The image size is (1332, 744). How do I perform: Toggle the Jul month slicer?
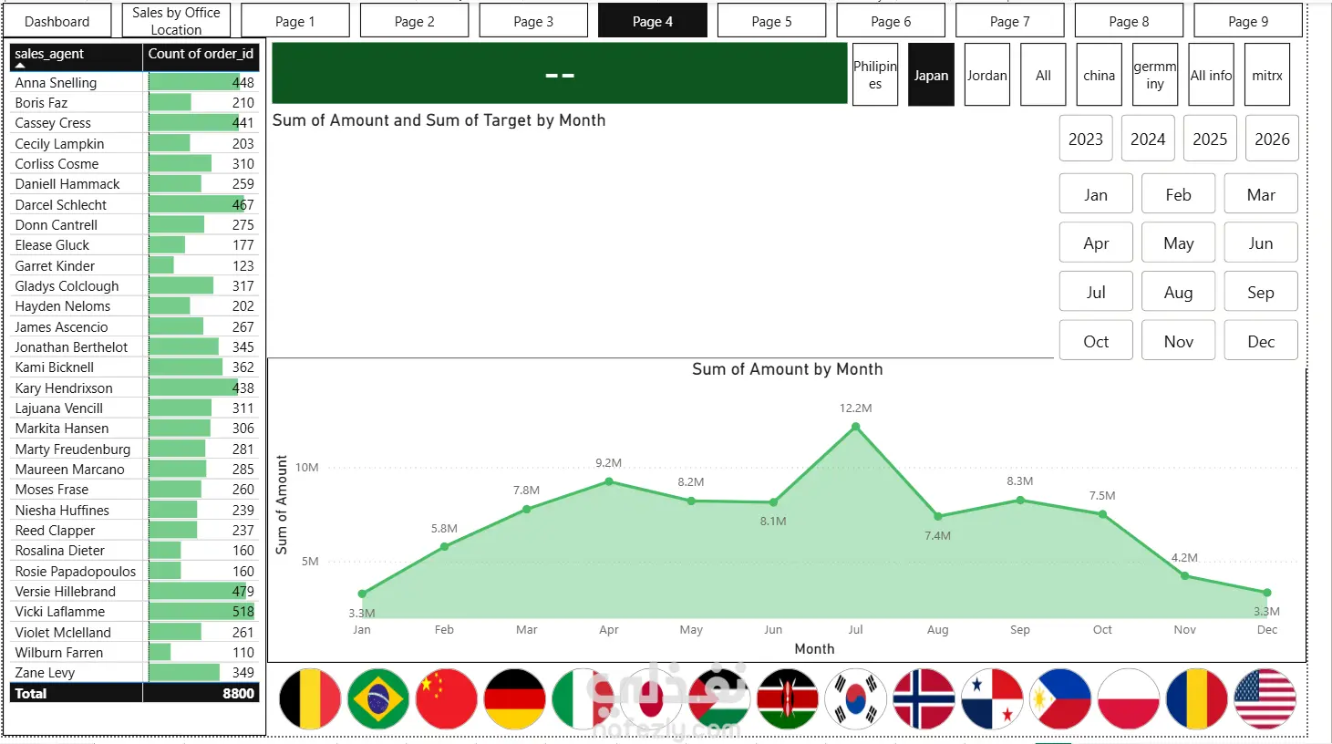pyautogui.click(x=1096, y=292)
